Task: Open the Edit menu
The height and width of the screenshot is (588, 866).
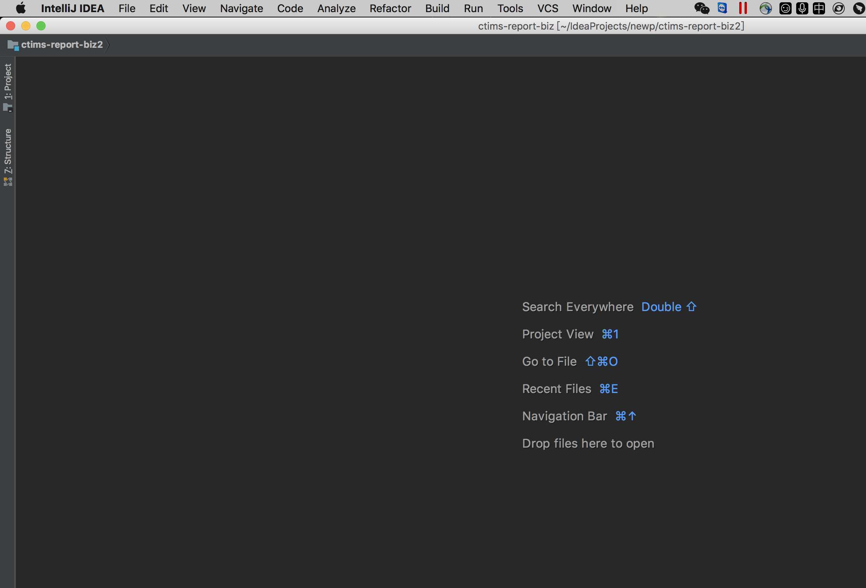Action: (159, 8)
